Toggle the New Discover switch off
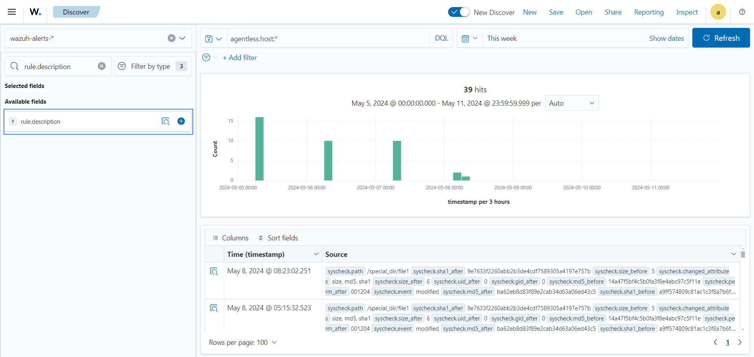The image size is (754, 357). point(458,12)
